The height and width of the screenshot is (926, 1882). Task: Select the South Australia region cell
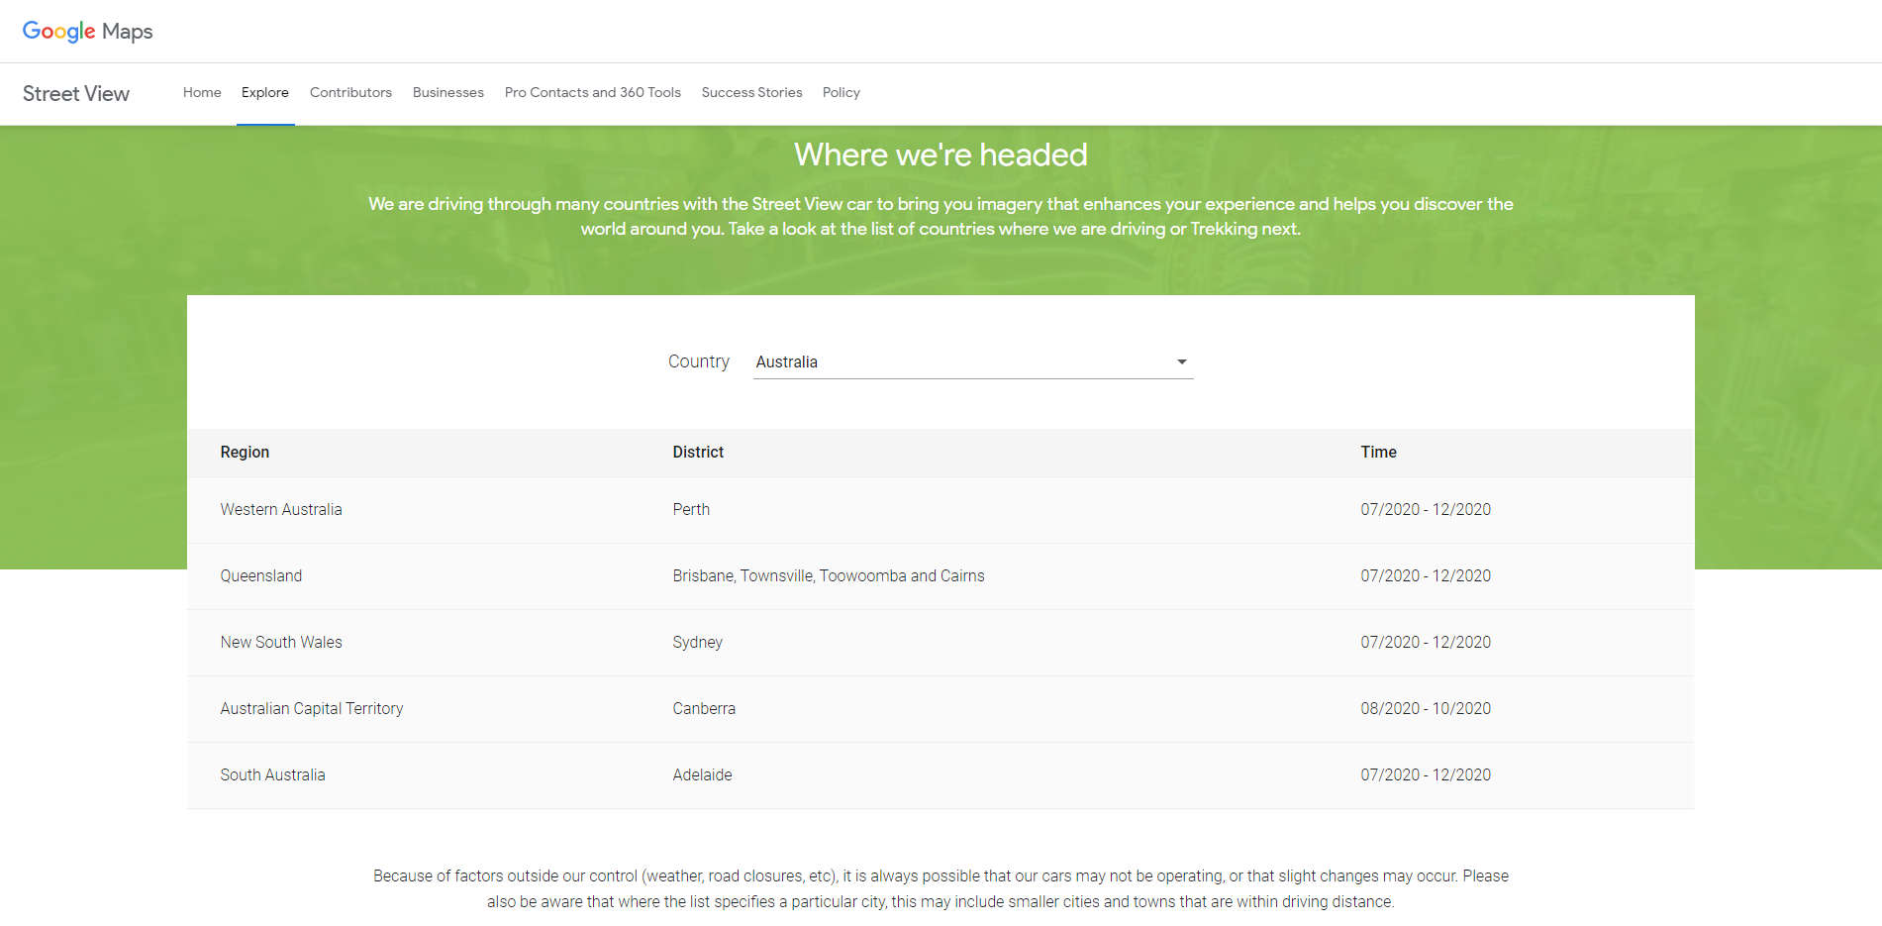click(272, 774)
